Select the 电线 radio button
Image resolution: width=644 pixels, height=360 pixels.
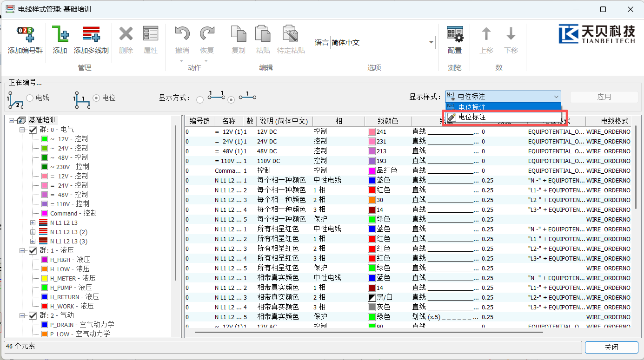(30, 98)
